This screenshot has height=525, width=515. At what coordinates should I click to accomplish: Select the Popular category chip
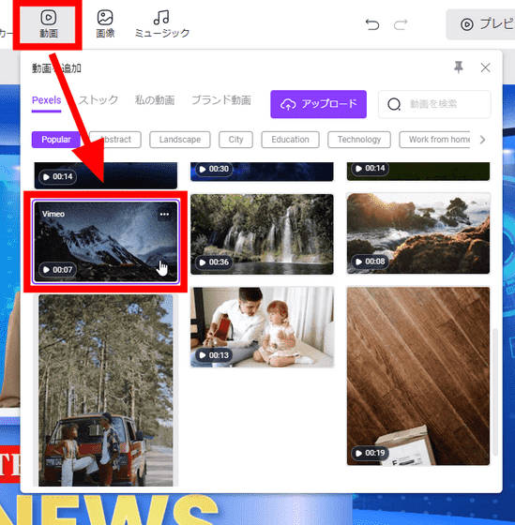point(56,140)
